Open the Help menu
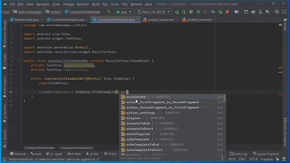 tap(148, 4)
